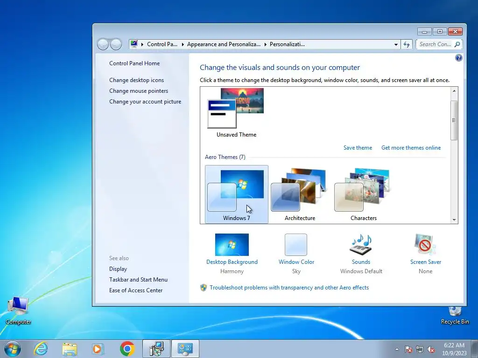The height and width of the screenshot is (358, 478).
Task: Click the Window Color text link
Action: 296,262
